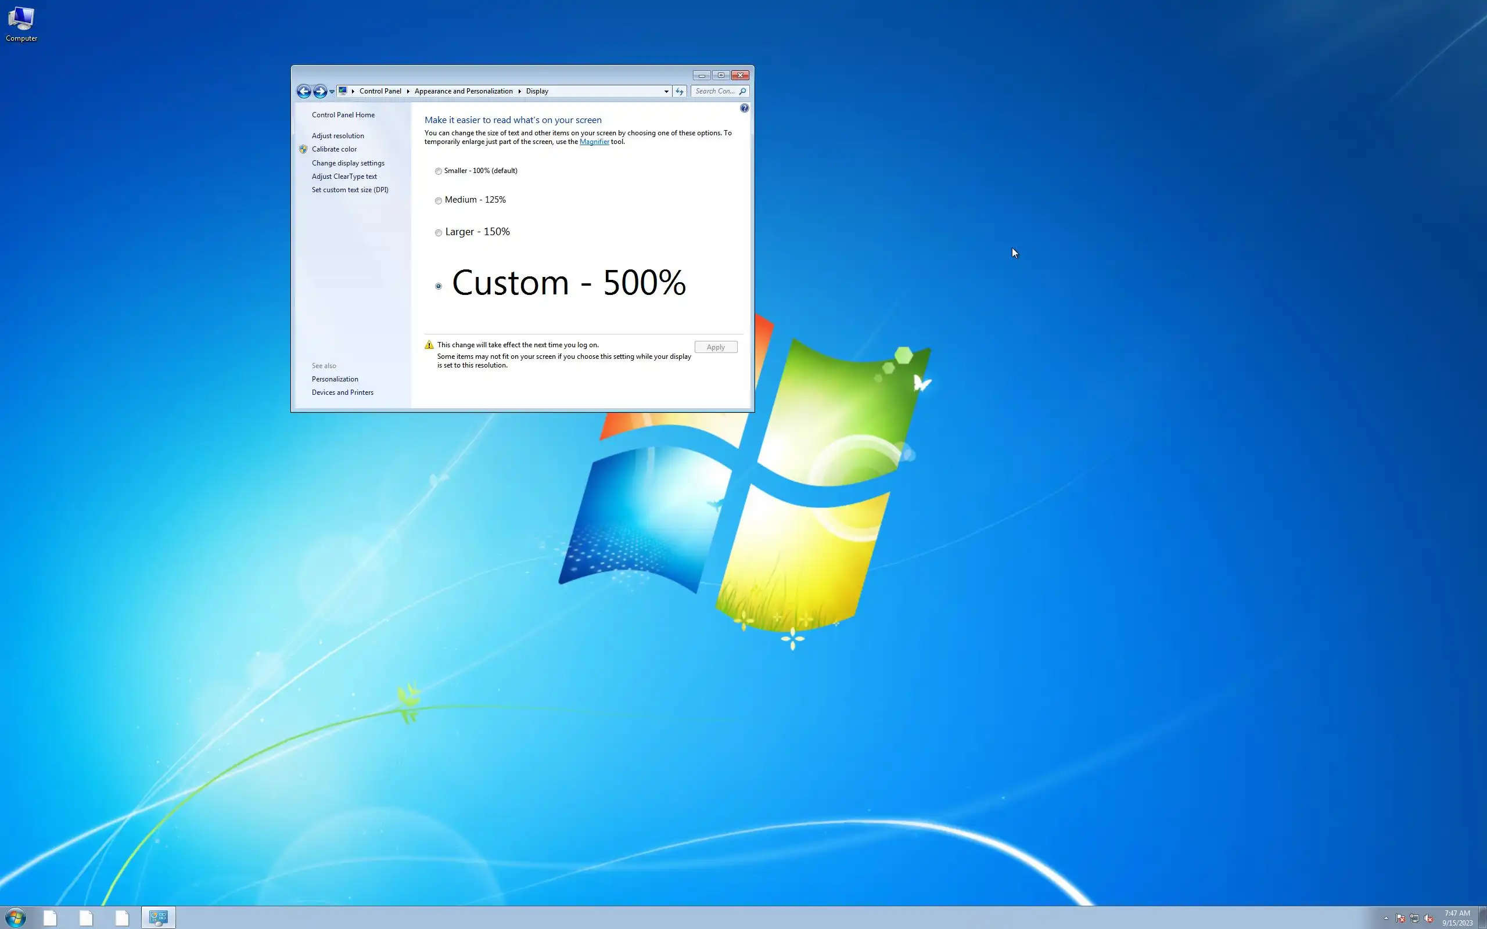Show hidden tray icons arrow

[x=1385, y=919]
